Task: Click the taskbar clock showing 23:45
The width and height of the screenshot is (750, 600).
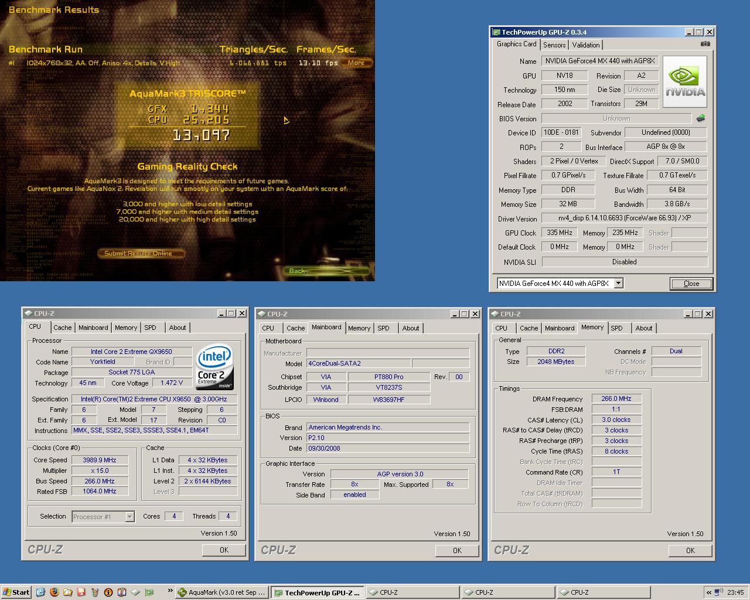Action: 735,592
